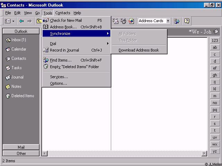
Task: Choose Empty Deleted Items Folder
Action: 76,67
